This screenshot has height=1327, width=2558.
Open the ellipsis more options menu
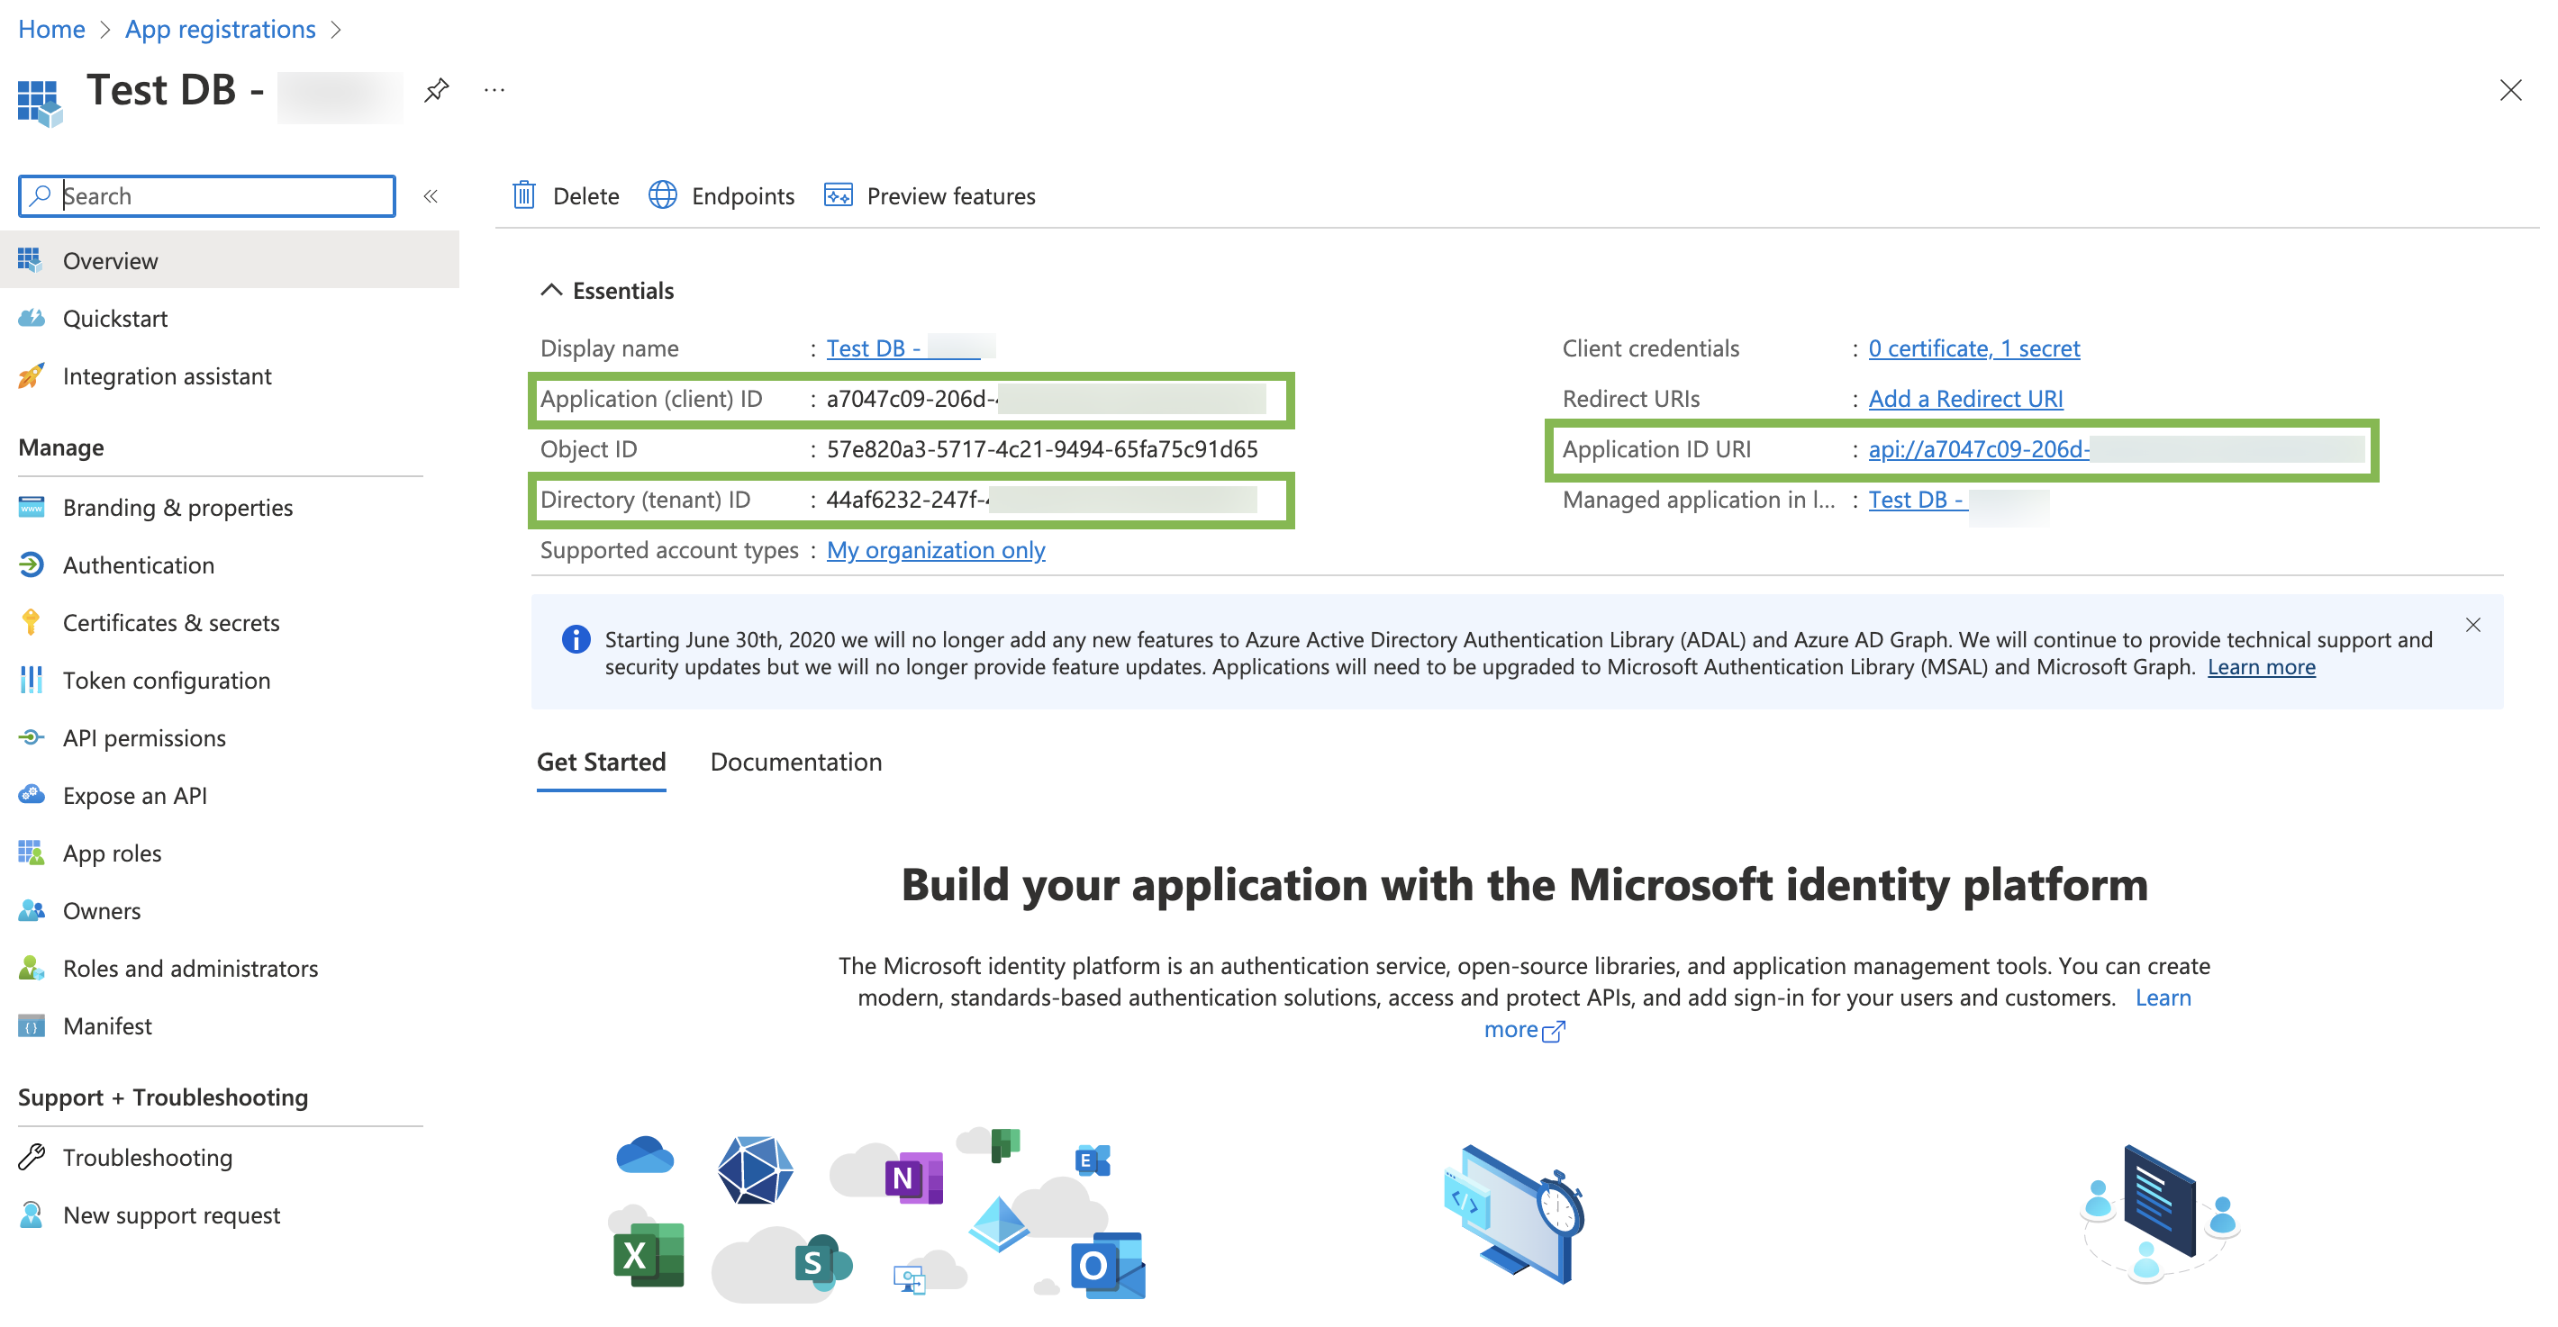(x=494, y=90)
